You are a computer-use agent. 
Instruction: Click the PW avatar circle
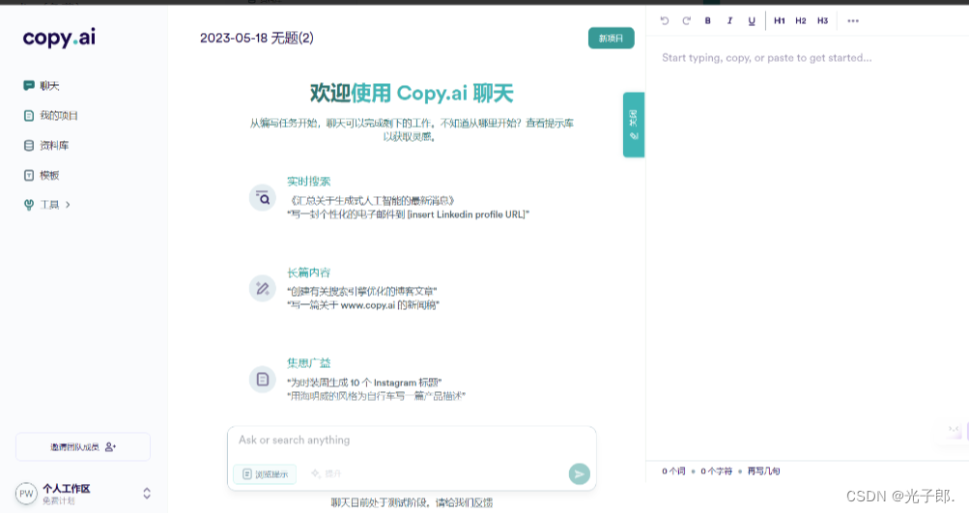pos(26,494)
